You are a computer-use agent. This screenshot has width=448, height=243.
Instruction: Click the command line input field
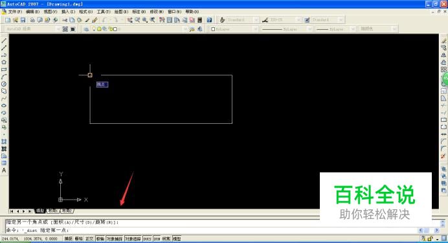(212, 230)
